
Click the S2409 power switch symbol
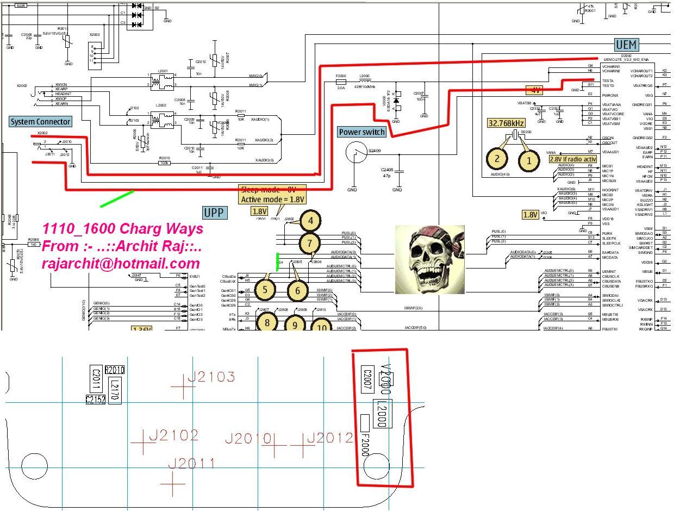click(357, 152)
